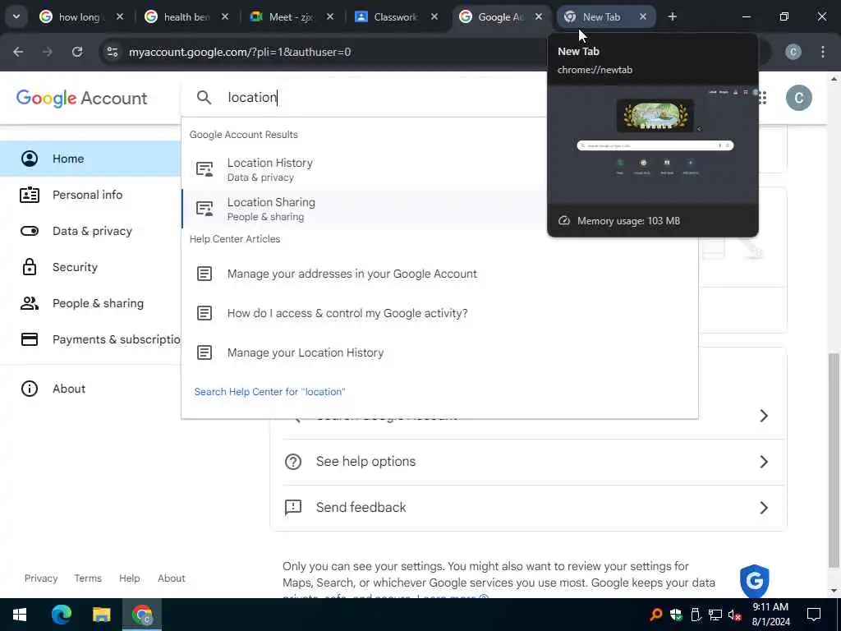The width and height of the screenshot is (841, 631).
Task: Switch to the 'health ben' tab
Action: (186, 16)
